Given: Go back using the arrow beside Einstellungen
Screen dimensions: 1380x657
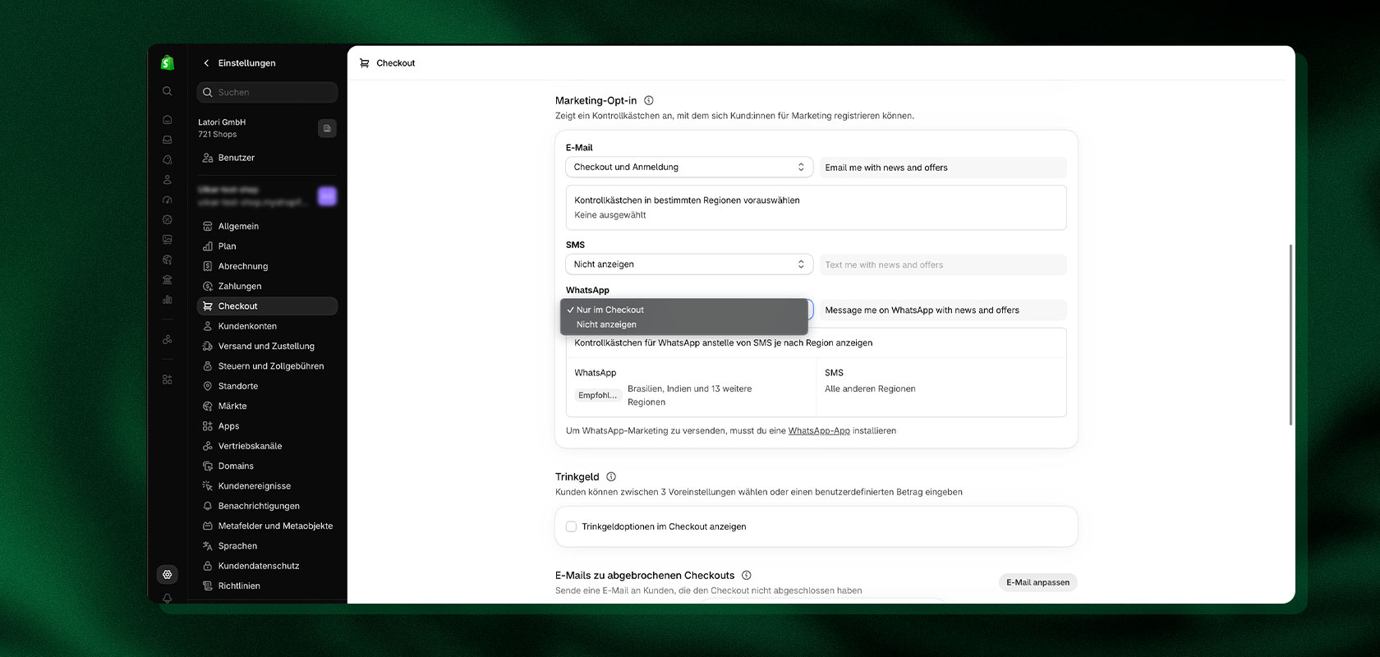Looking at the screenshot, I should (x=206, y=63).
